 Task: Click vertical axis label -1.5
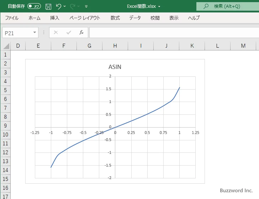pyautogui.click(x=108, y=165)
